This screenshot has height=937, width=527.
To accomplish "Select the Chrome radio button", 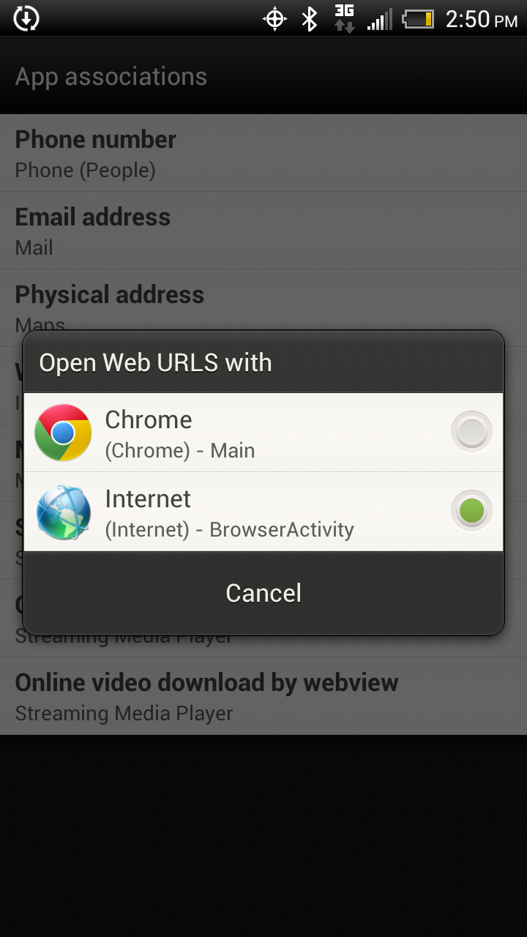I will coord(471,432).
